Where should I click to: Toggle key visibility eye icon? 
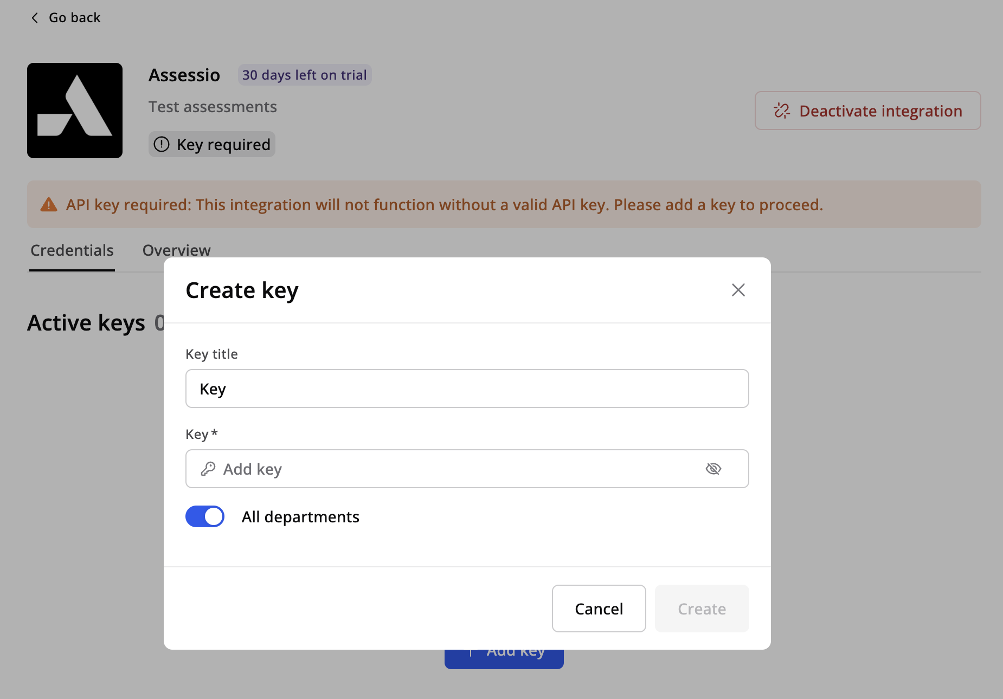tap(713, 469)
